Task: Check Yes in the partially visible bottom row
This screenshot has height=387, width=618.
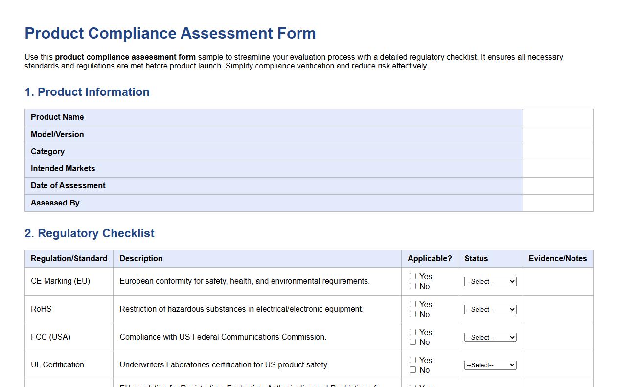Action: coord(413,385)
